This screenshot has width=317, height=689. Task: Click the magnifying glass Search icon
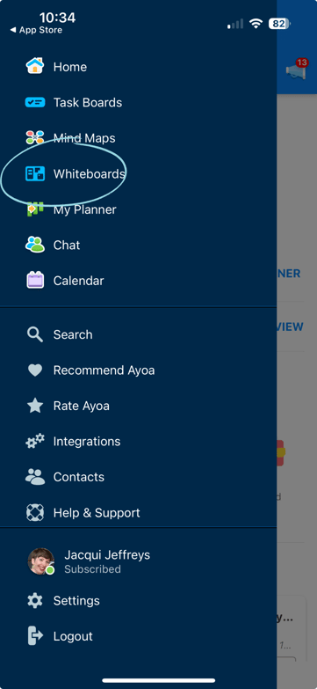34,334
